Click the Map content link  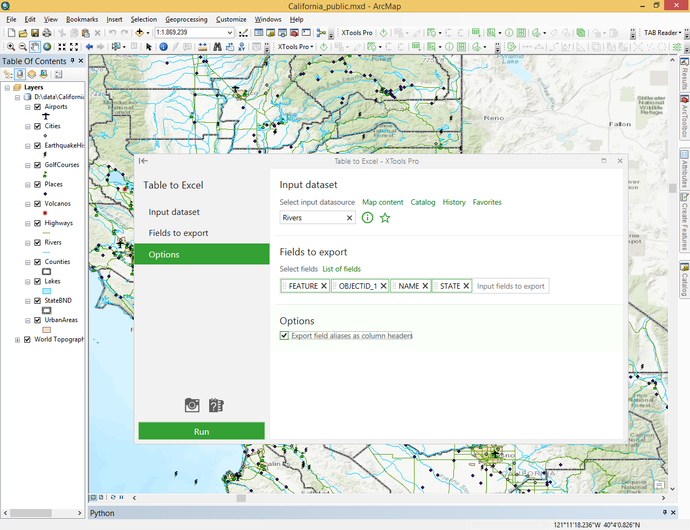coord(383,203)
